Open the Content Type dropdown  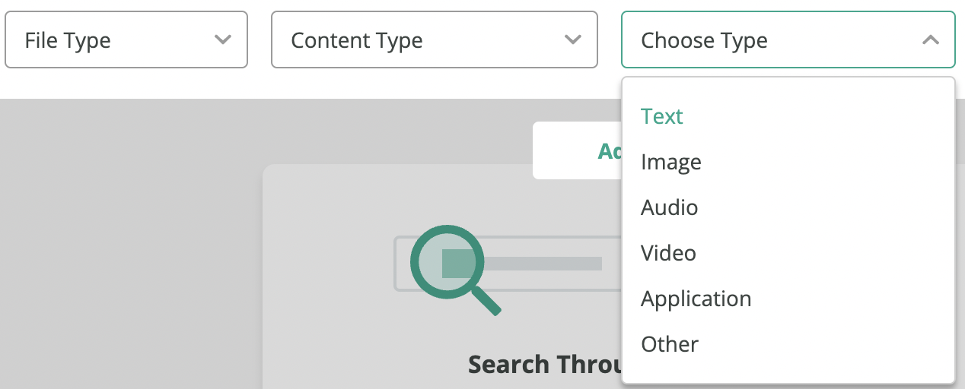pos(435,40)
